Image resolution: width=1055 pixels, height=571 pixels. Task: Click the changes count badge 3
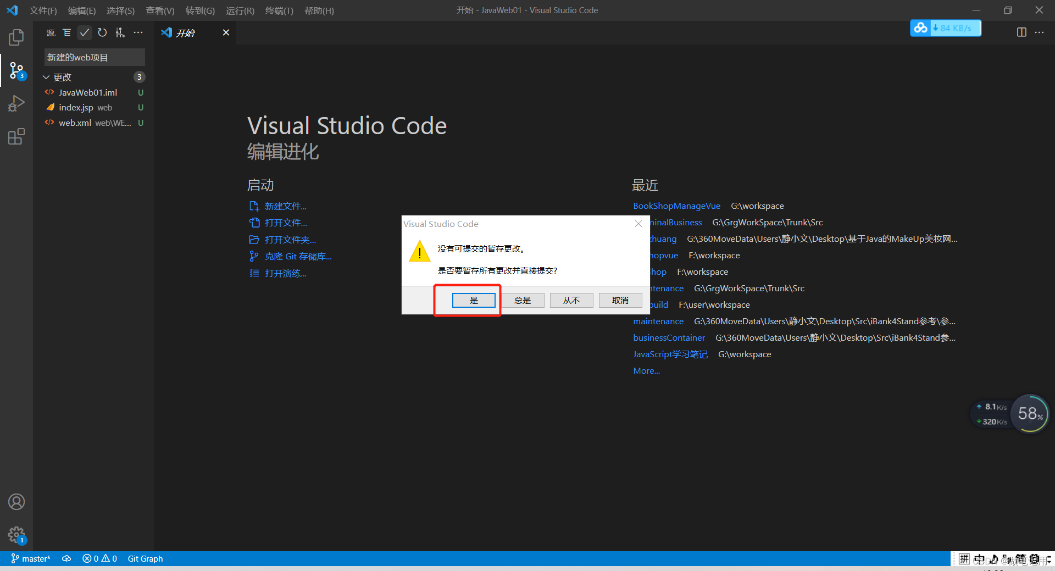tap(139, 77)
